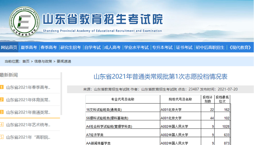The width and height of the screenshot is (254, 145).
Task: Open 初中后高职招生 navigation item
Action: tap(210, 47)
